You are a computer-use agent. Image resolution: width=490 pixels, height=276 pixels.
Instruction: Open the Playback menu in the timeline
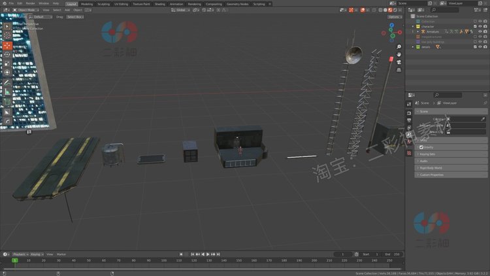click(x=20, y=254)
